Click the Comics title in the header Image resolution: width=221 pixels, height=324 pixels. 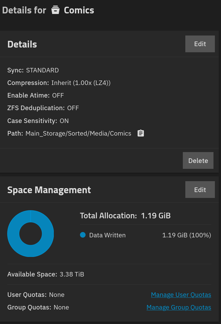point(79,10)
